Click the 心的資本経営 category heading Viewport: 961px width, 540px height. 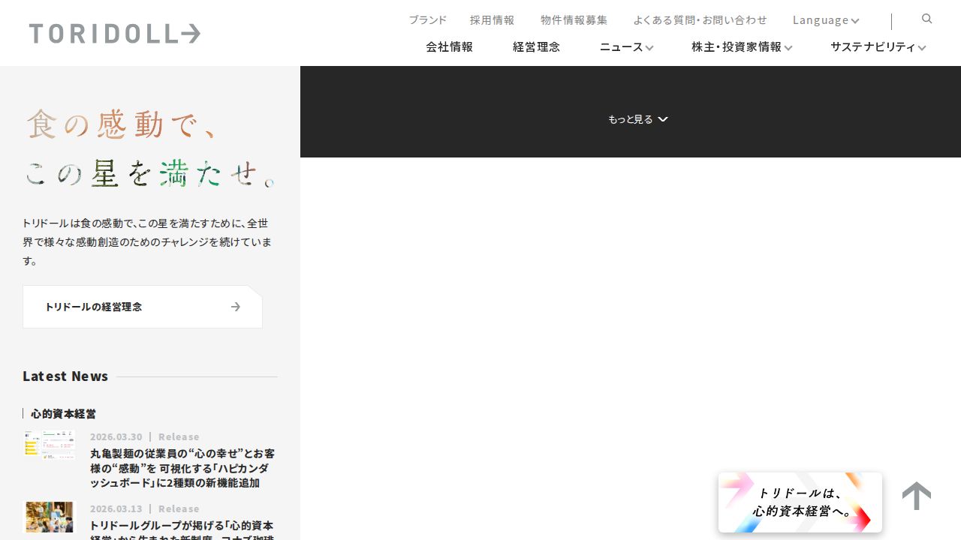coord(63,413)
